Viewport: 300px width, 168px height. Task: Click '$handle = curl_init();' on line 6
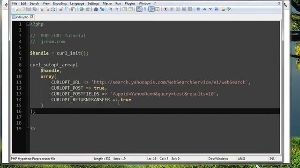59,53
